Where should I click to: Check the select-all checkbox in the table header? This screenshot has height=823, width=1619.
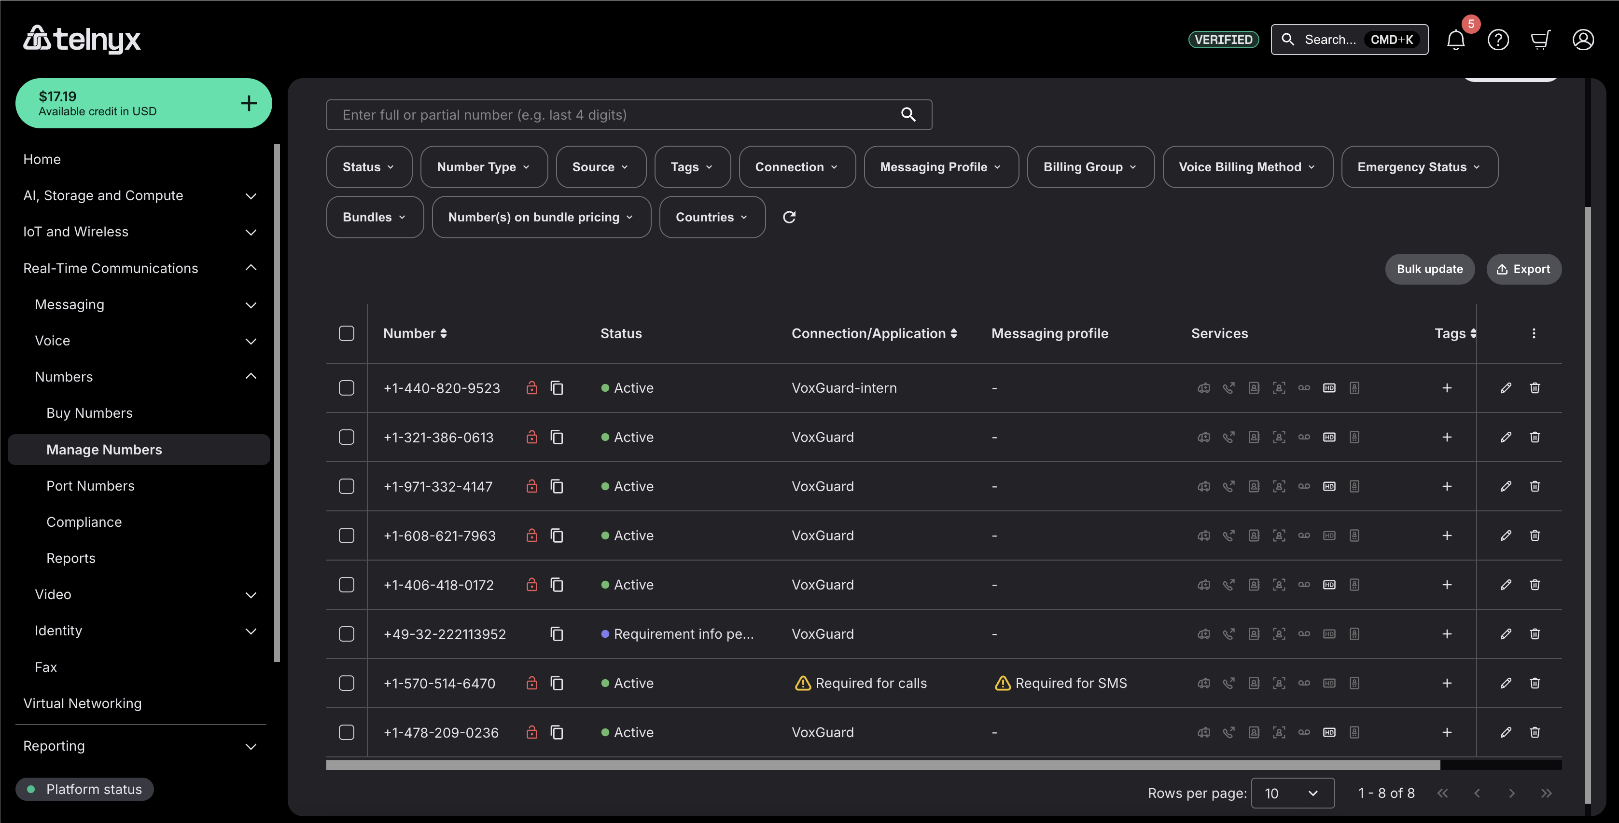point(346,334)
